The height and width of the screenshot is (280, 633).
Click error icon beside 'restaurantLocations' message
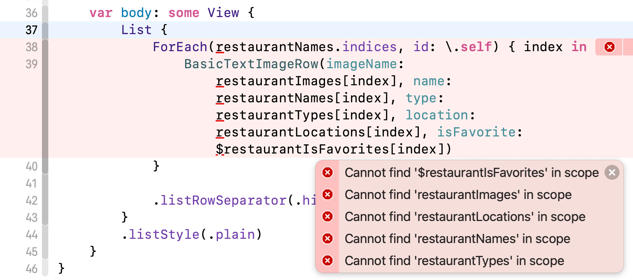coord(327,217)
